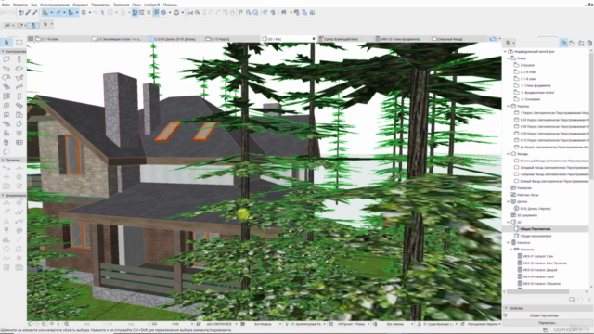594x334 pixels.
Task: Toggle the highlighted geometry button in Info Box
Action: coord(33,25)
